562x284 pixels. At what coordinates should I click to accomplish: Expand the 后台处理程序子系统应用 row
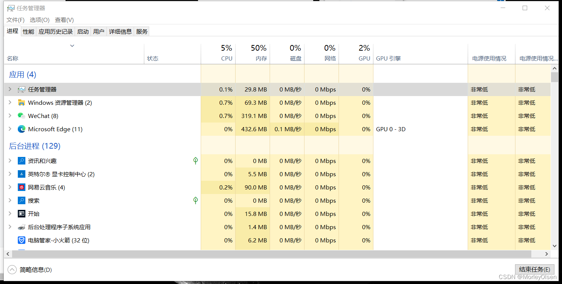coord(10,227)
